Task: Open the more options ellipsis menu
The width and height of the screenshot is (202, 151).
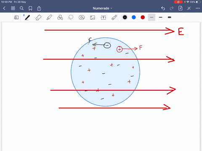Action: [x=198, y=8]
